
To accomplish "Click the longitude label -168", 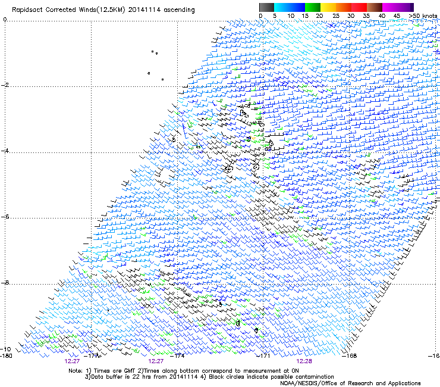I will [350, 356].
